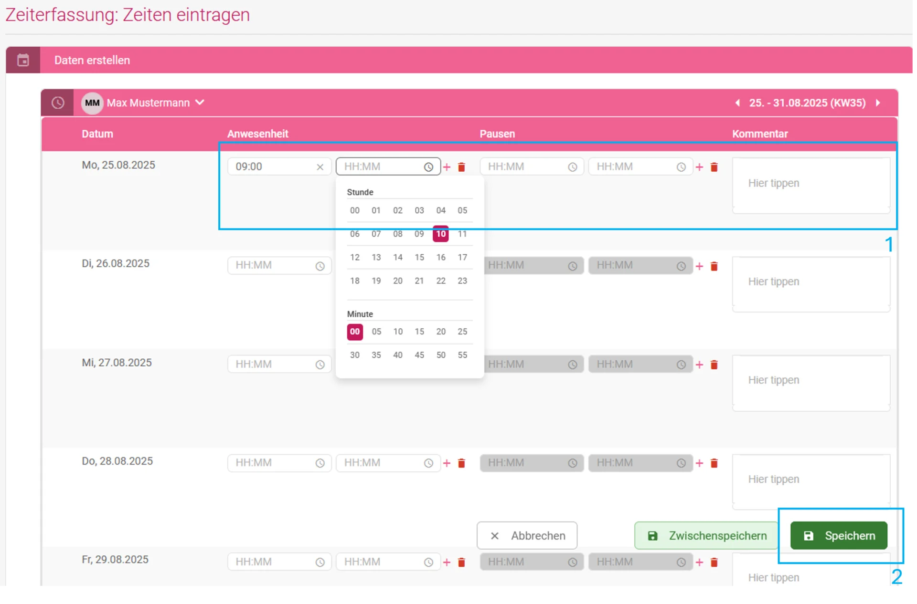The width and height of the screenshot is (917, 604).
Task: Choose the highlighted hour 10
Action: pos(441,234)
